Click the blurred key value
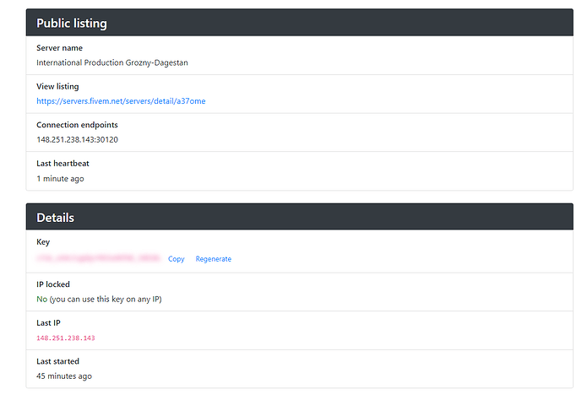Image resolution: width=582 pixels, height=400 pixels. (x=98, y=259)
